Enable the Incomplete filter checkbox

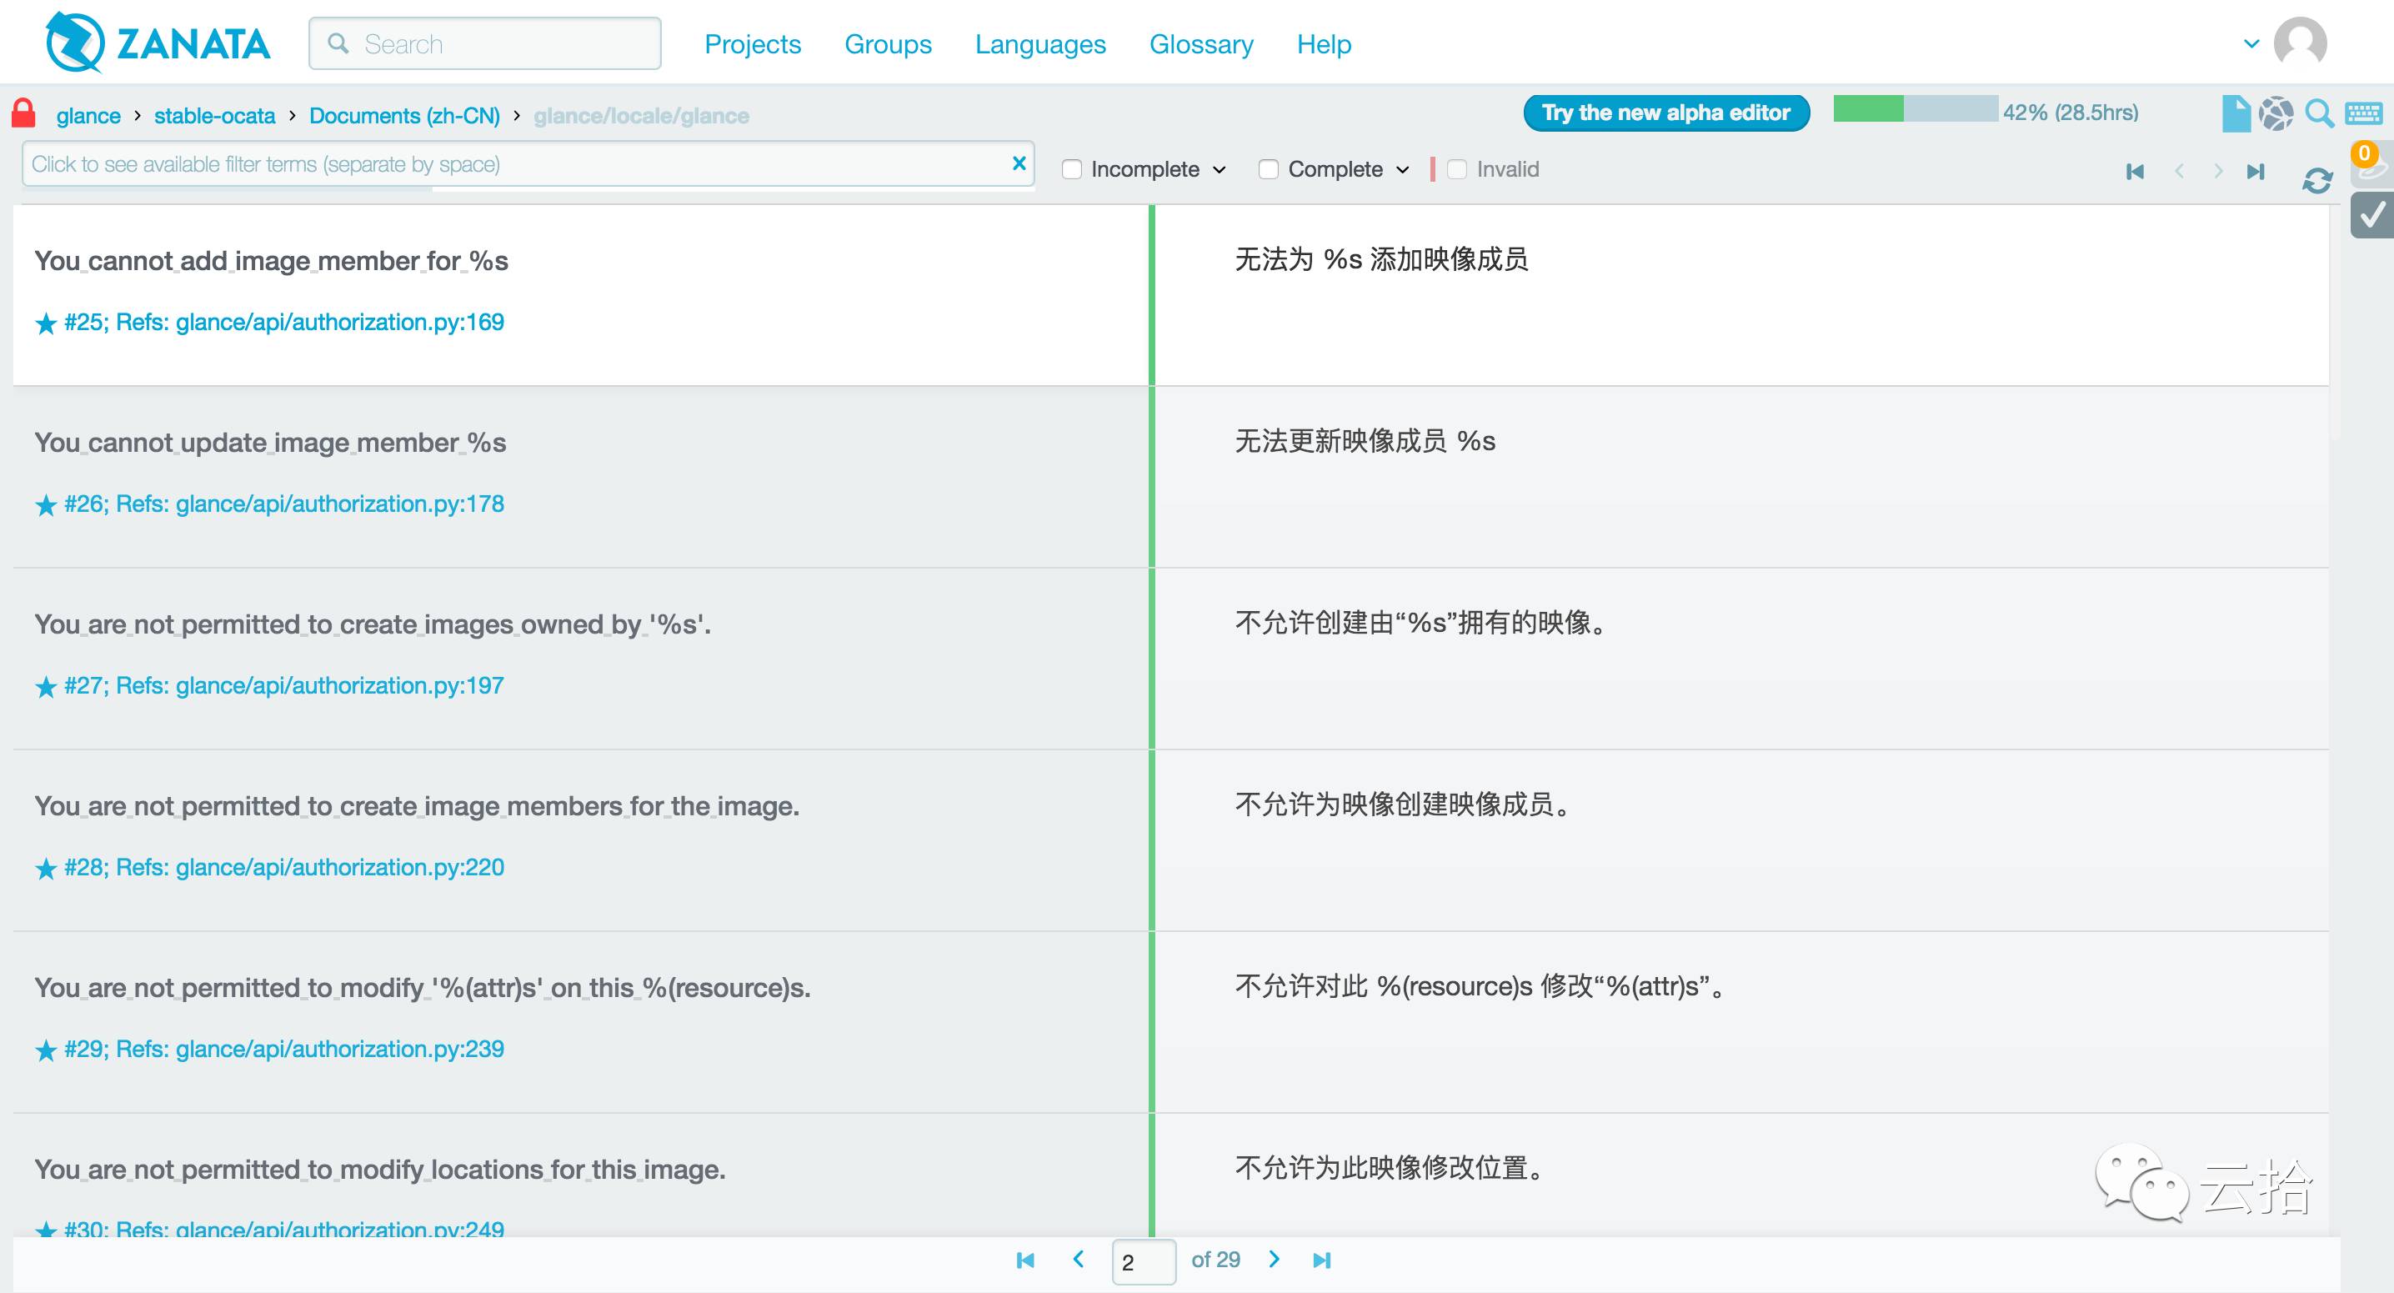(x=1071, y=169)
